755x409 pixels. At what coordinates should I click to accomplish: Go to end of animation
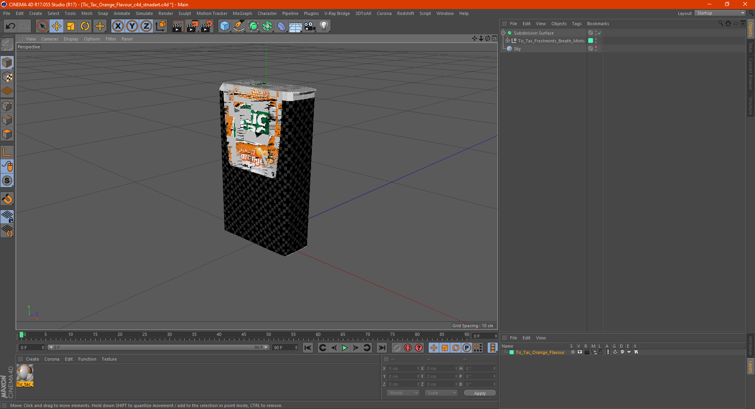pos(381,348)
